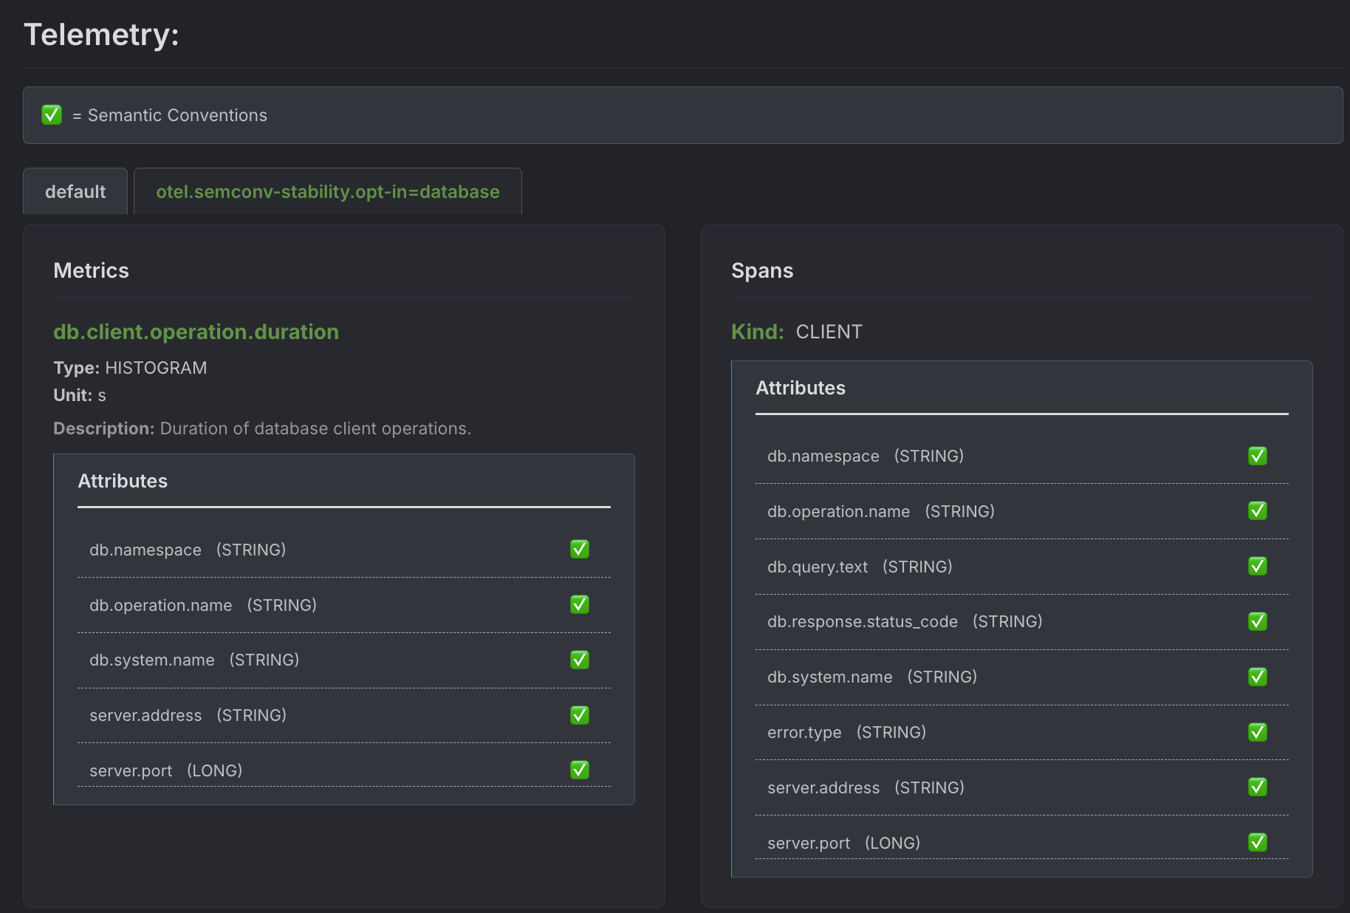Viewport: 1350px width, 913px height.
Task: Click the checkmark next to db.system.name under Metrics
Action: coord(580,660)
